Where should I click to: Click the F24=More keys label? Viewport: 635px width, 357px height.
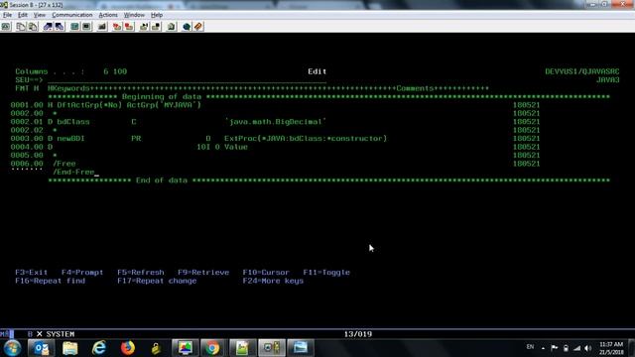pyautogui.click(x=273, y=281)
